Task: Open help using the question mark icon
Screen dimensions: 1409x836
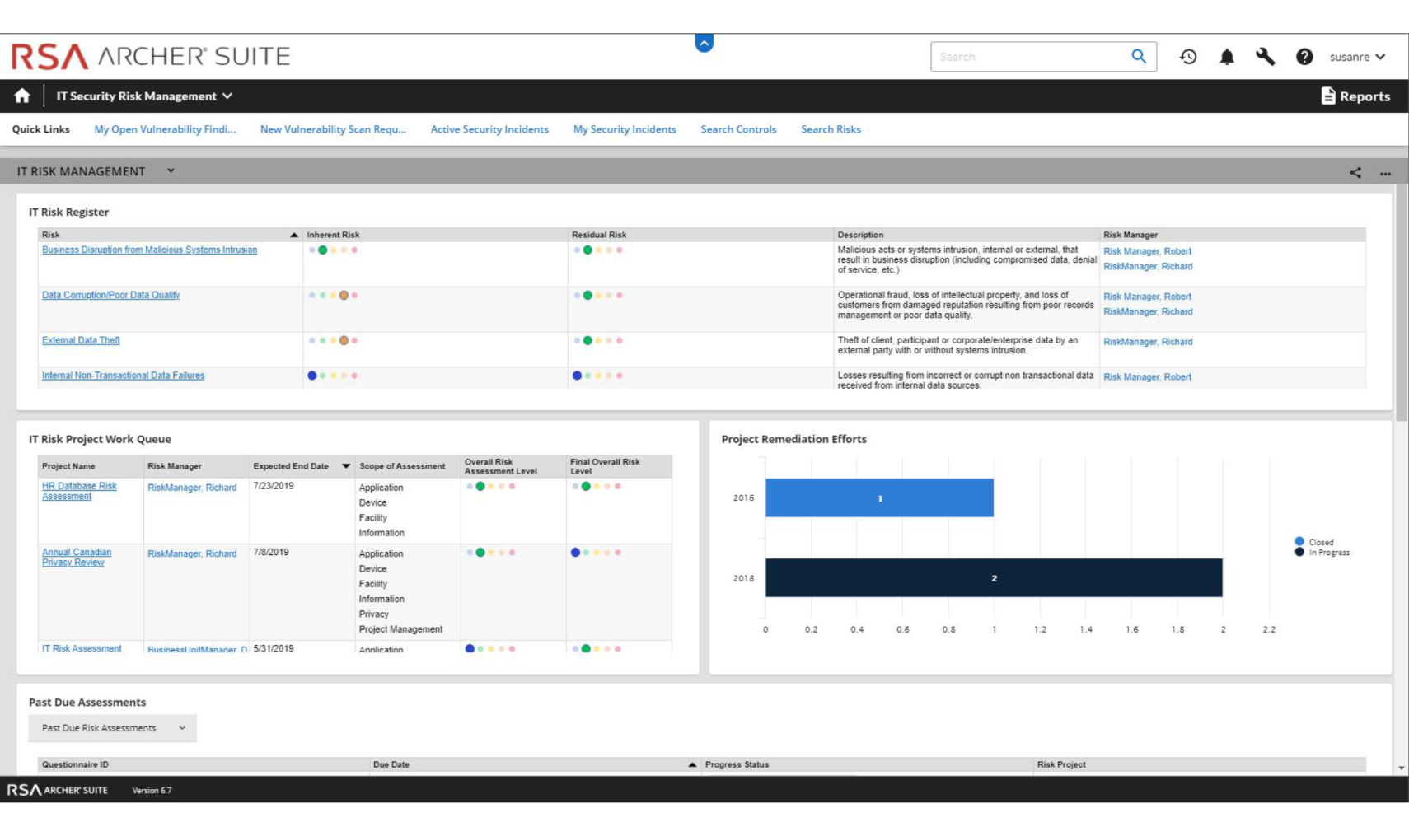Action: pyautogui.click(x=1305, y=57)
